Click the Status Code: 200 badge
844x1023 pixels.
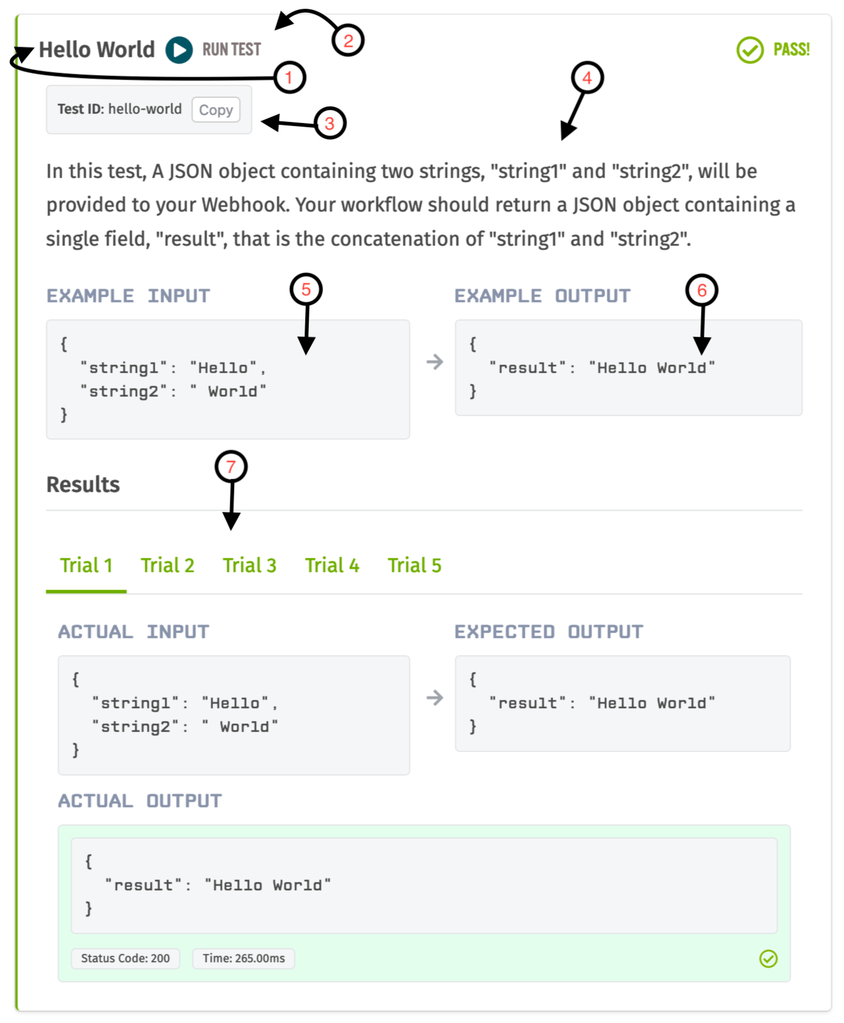click(126, 958)
